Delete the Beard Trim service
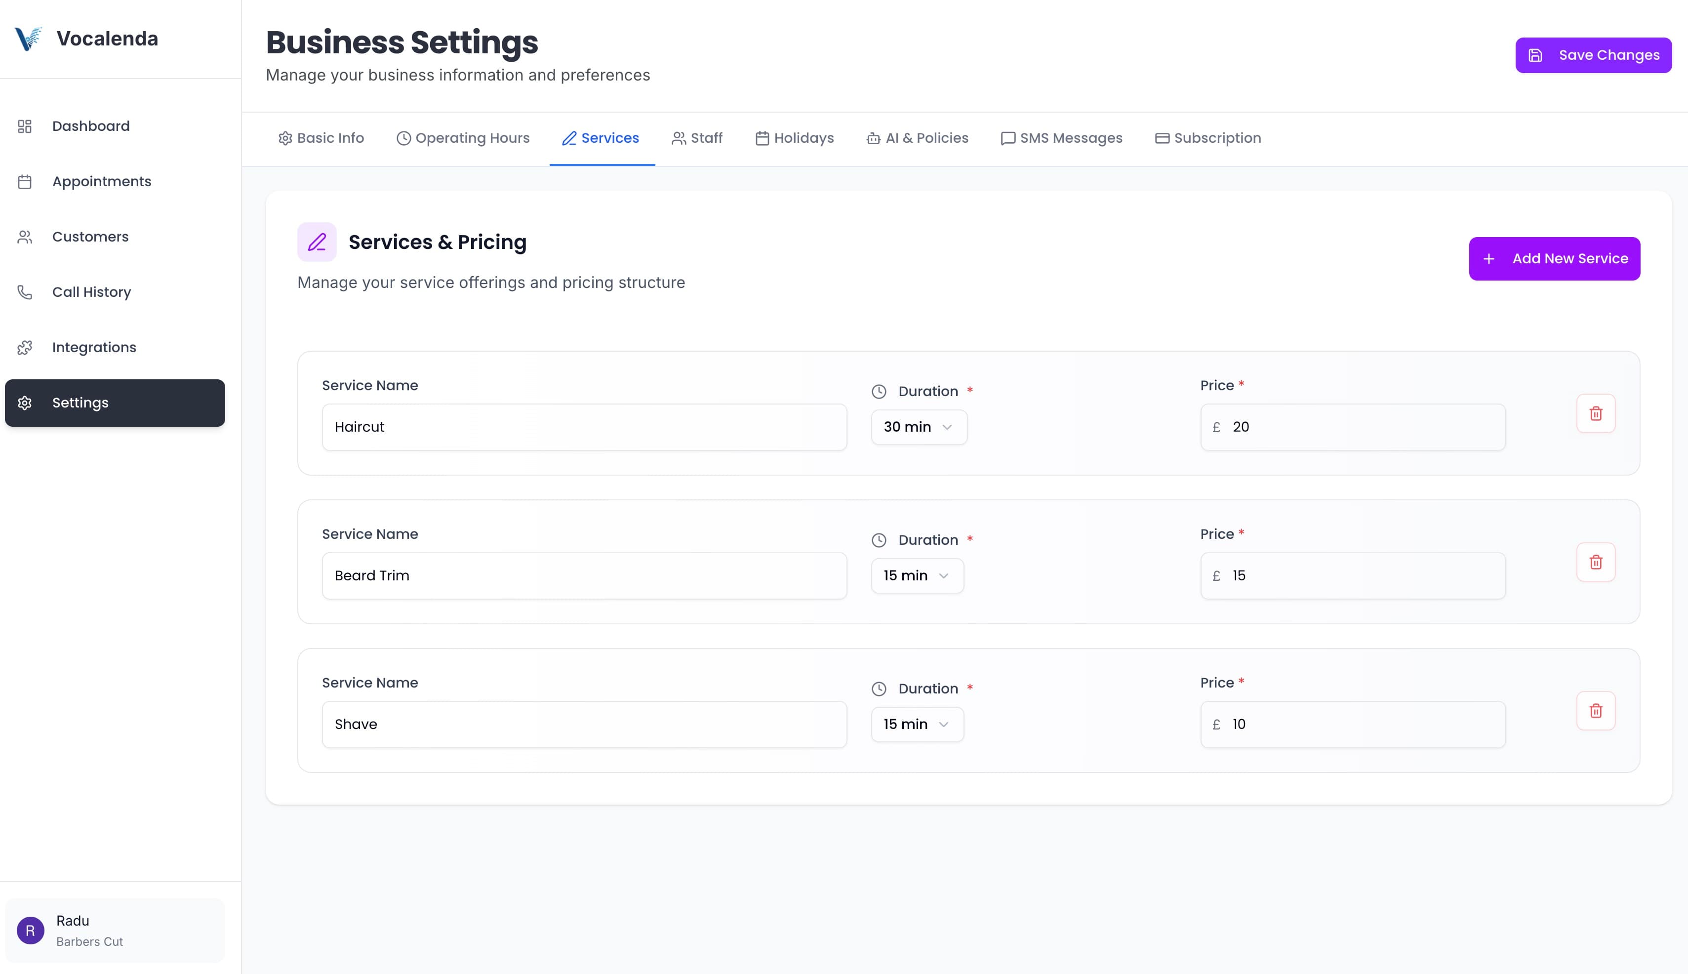 coord(1596,562)
